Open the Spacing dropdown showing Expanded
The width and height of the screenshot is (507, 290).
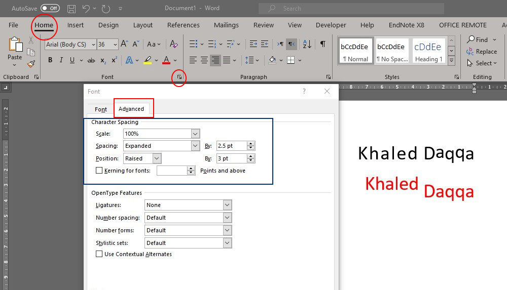coord(195,146)
